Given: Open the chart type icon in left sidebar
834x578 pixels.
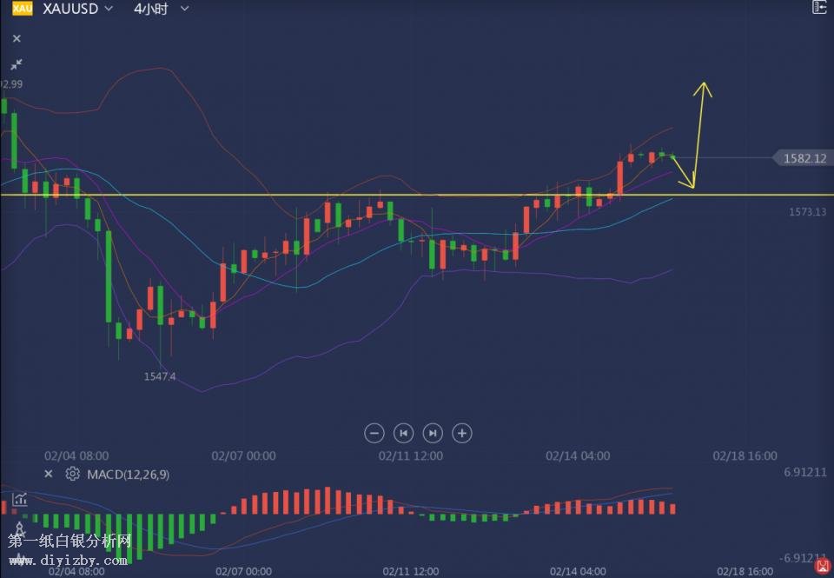Looking at the screenshot, I should [19, 500].
